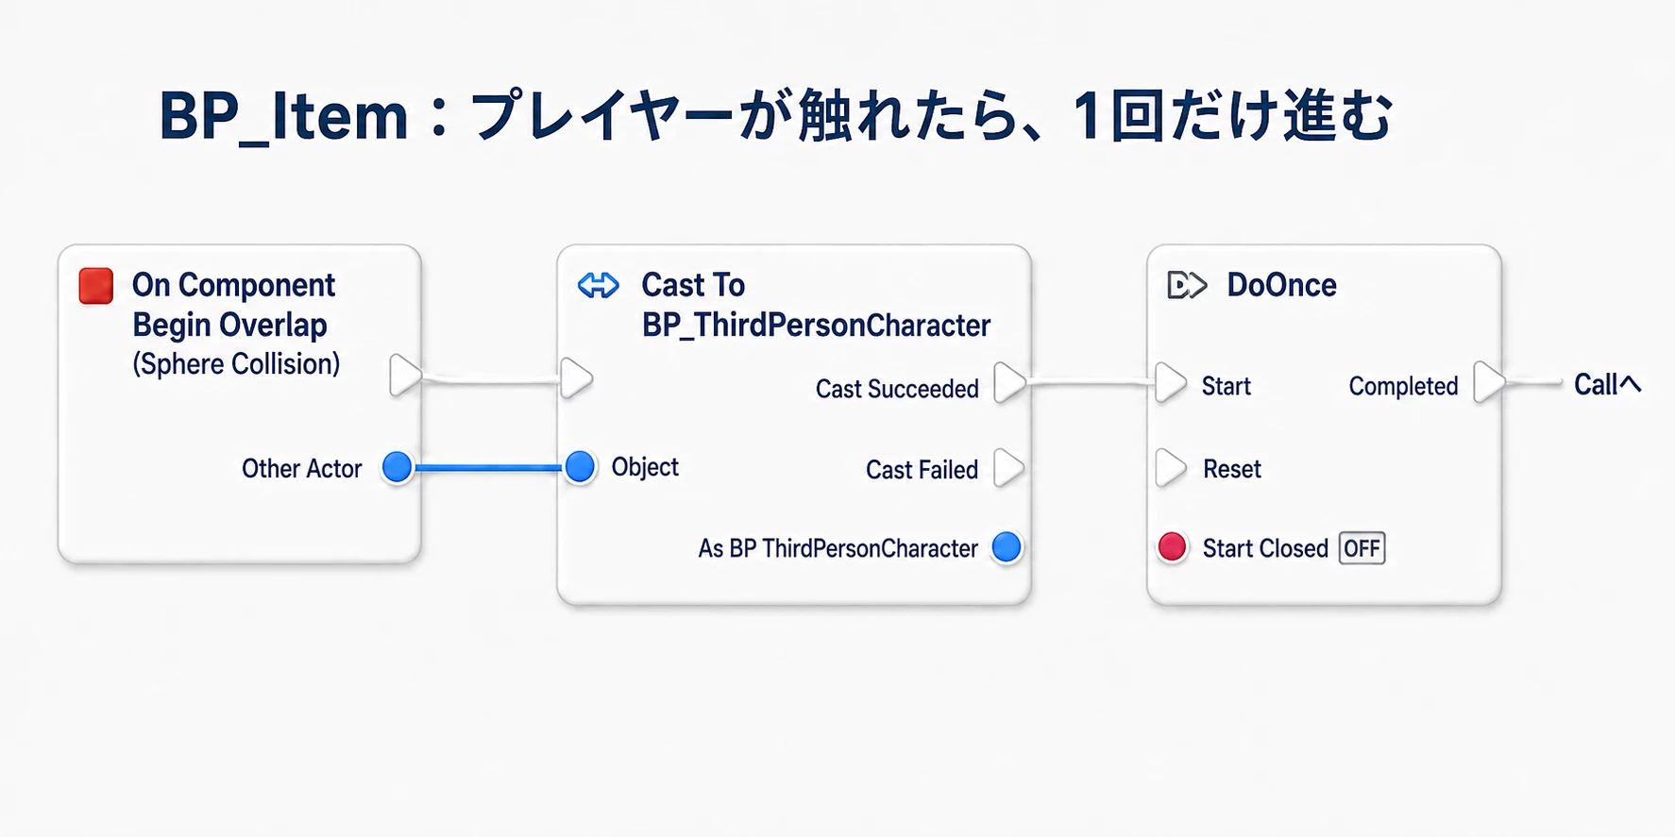Toggle the Start Closed OFF switch
The image size is (1675, 837).
pos(1362,548)
